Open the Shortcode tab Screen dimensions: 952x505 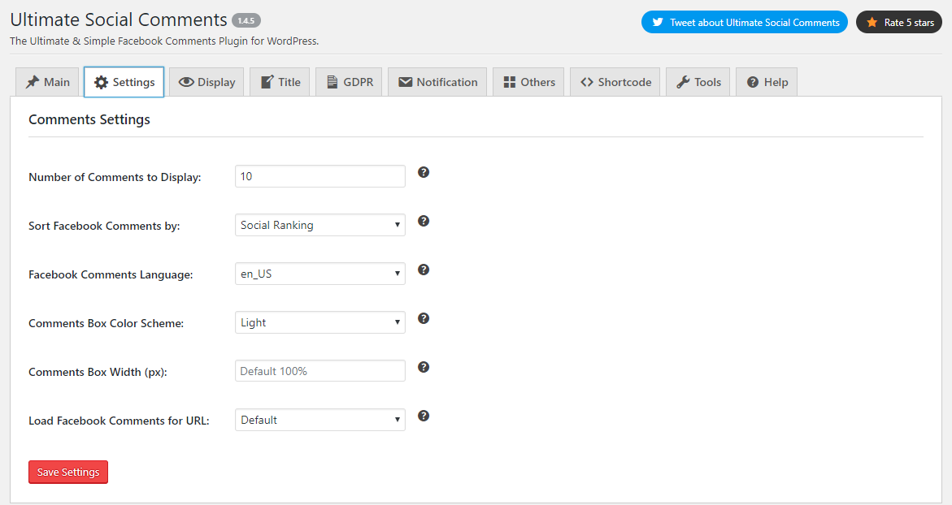coord(615,82)
